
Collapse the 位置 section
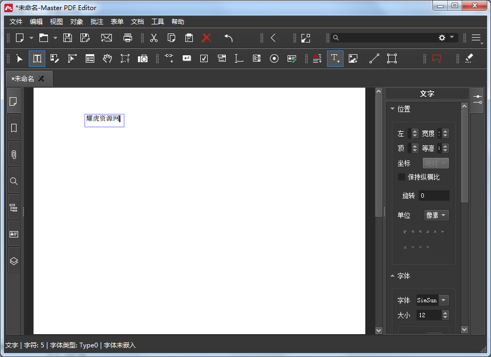393,109
